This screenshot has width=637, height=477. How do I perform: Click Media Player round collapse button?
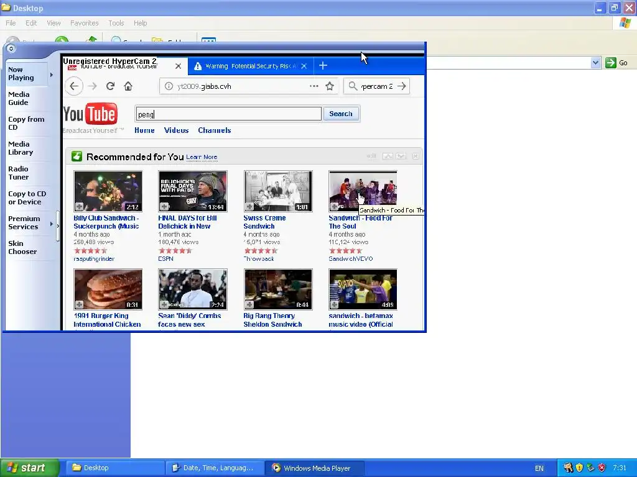[x=11, y=48]
